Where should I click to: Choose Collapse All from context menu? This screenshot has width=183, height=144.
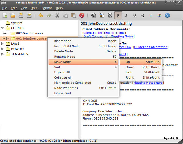(83, 77)
